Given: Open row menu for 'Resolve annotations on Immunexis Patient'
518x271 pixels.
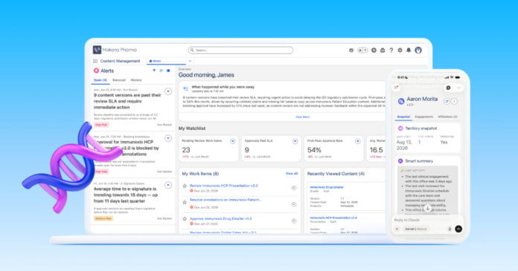Looking at the screenshot, I should point(294,204).
